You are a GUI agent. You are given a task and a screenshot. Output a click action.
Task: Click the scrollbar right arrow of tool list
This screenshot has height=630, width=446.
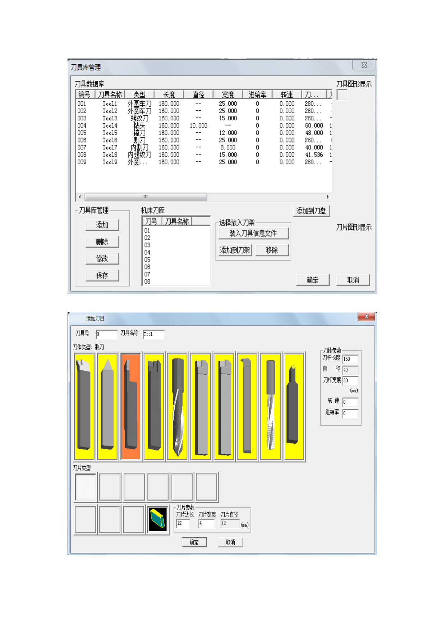(x=328, y=197)
